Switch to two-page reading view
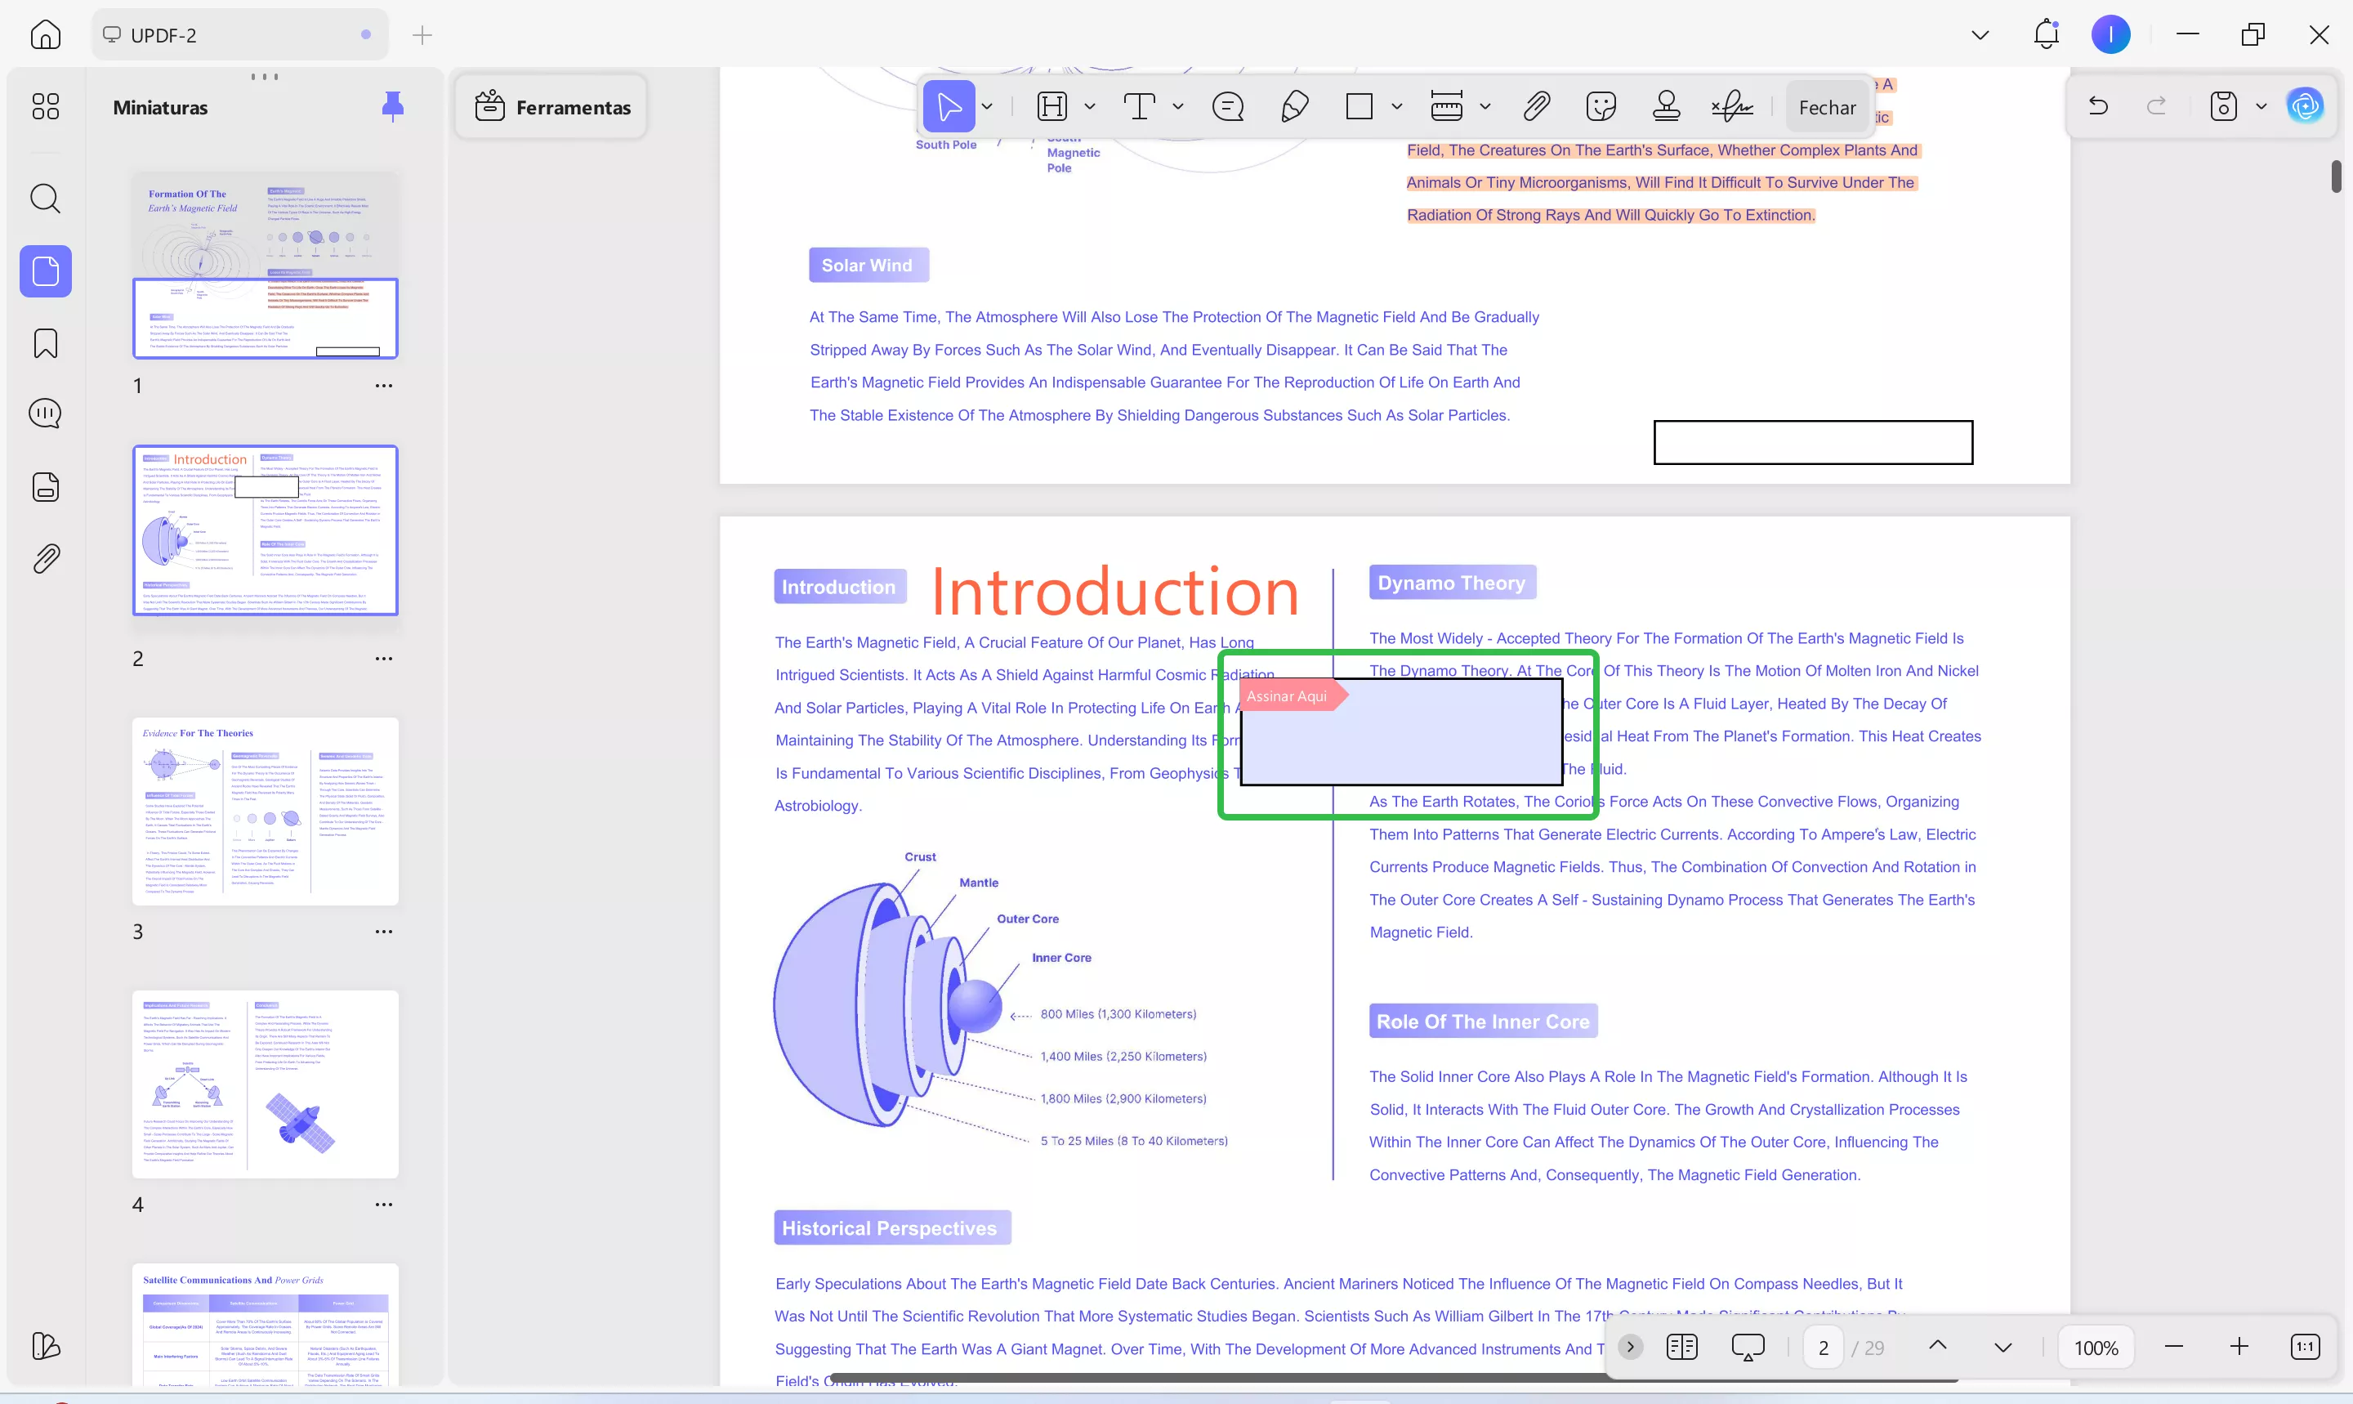 click(x=1682, y=1346)
